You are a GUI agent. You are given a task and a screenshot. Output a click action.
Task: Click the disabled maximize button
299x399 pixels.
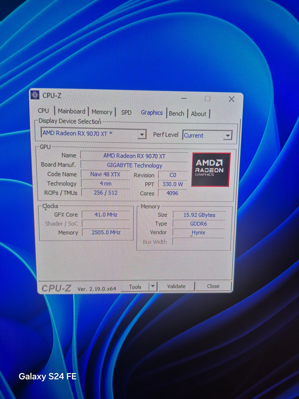[207, 99]
